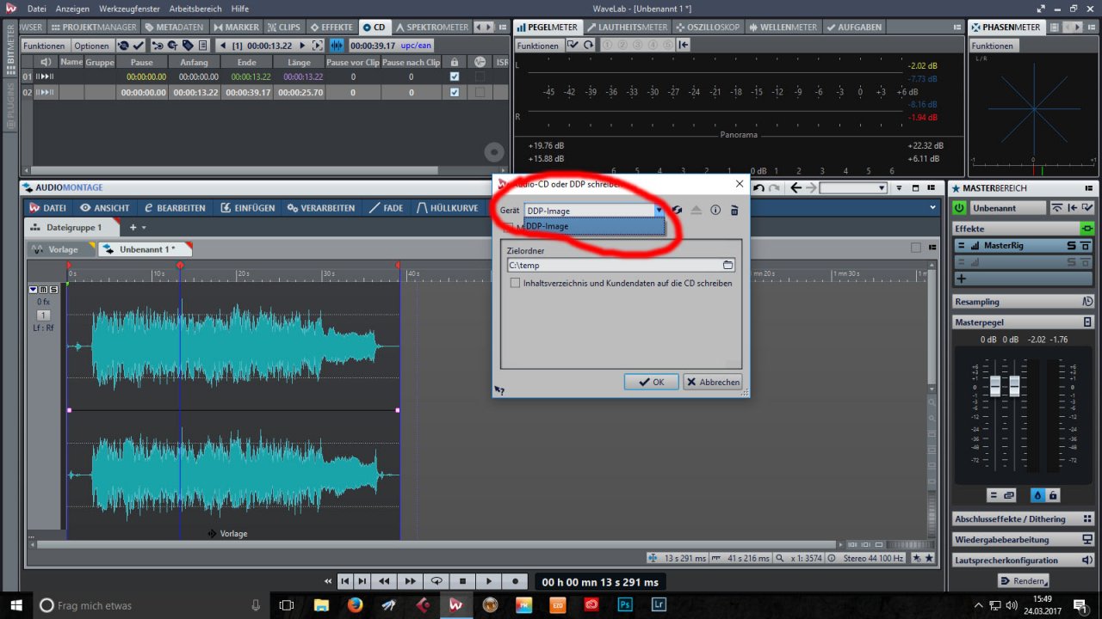The width and height of the screenshot is (1102, 619).
Task: Click the CD tab tag icon
Action: click(188, 46)
